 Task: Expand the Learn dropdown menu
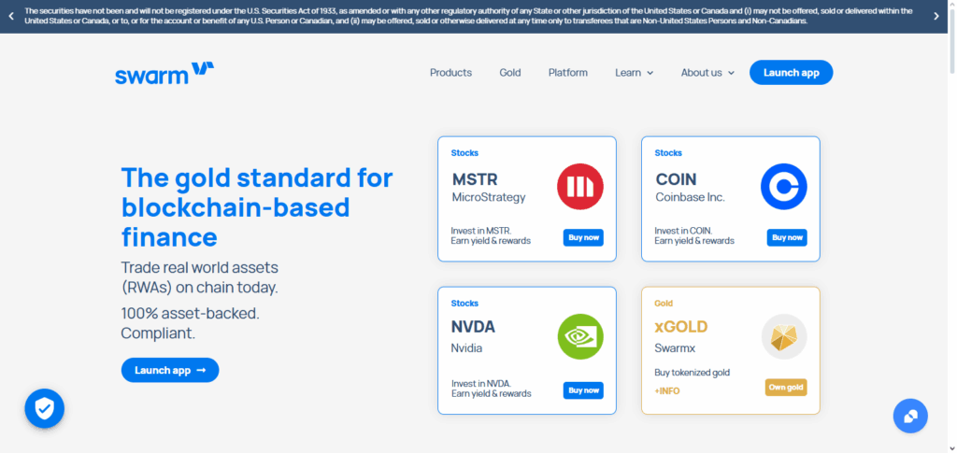point(635,73)
